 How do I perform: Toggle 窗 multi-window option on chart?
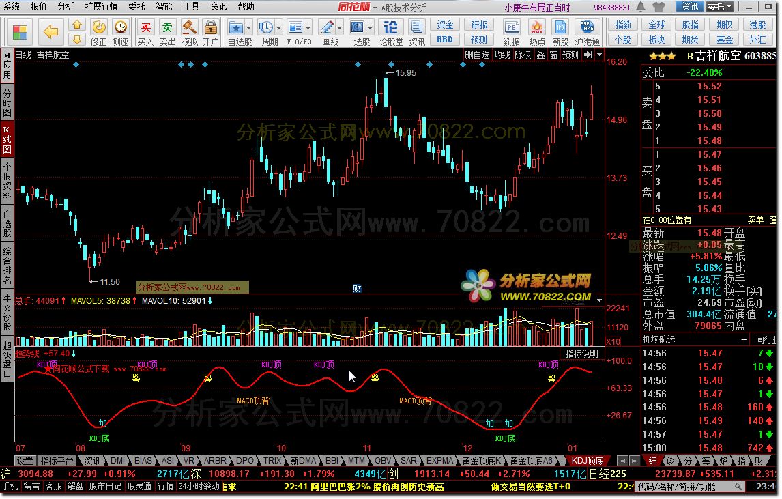coord(553,55)
